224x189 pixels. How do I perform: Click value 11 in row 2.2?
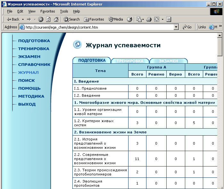click(137, 159)
